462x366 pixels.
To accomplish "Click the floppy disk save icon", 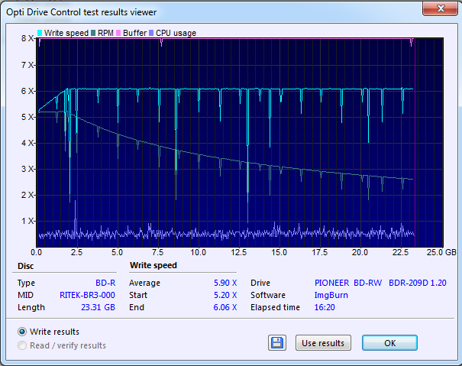I will tap(277, 343).
